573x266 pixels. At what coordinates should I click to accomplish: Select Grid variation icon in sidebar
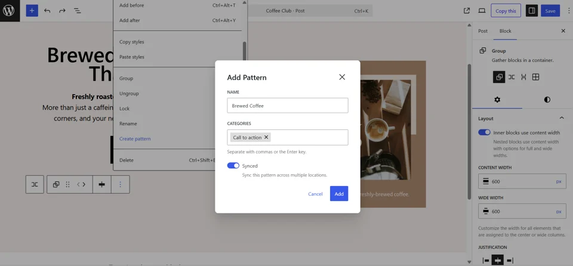coord(536,77)
